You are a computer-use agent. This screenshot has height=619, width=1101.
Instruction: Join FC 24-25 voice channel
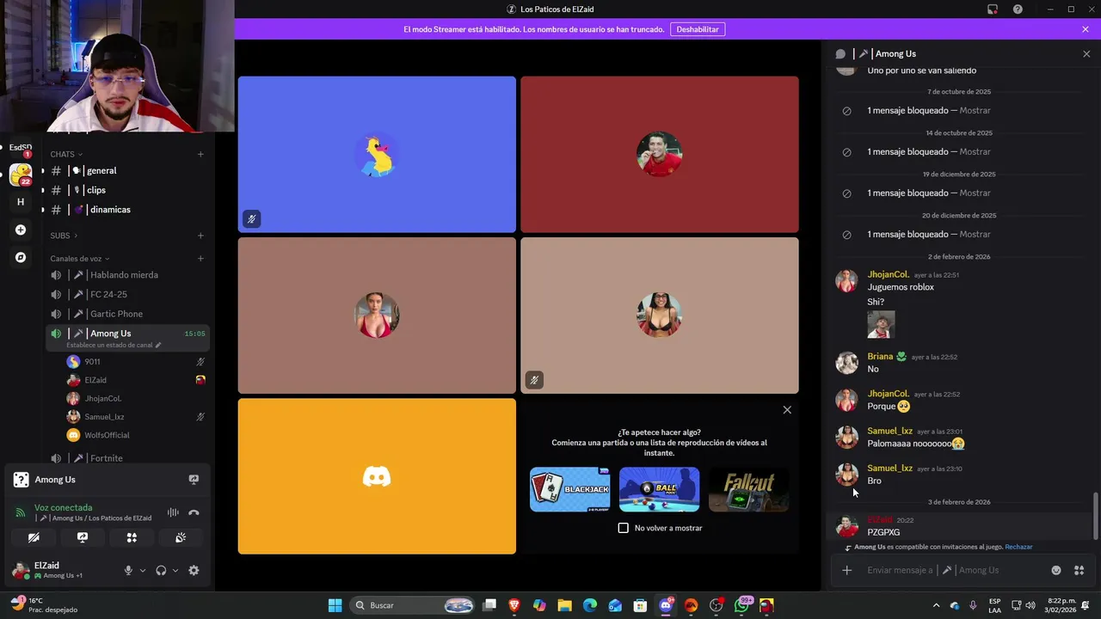click(x=127, y=294)
